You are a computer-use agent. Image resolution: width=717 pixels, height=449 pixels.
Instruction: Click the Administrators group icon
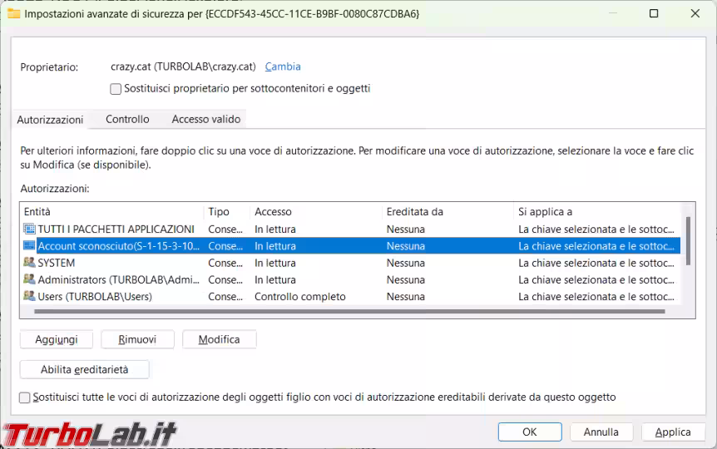coord(29,280)
